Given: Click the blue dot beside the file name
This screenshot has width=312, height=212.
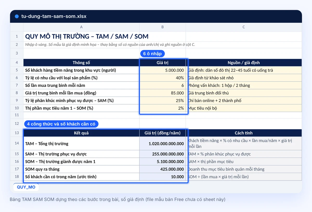Looking at the screenshot, I should click(x=17, y=16).
